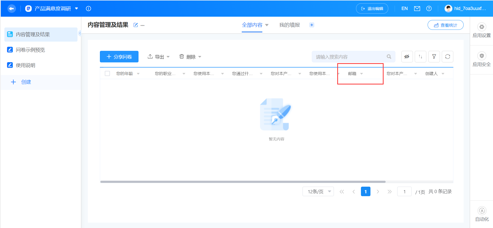This screenshot has height=228, width=493.
Task: Click the magnifier search icon
Action: (389, 56)
